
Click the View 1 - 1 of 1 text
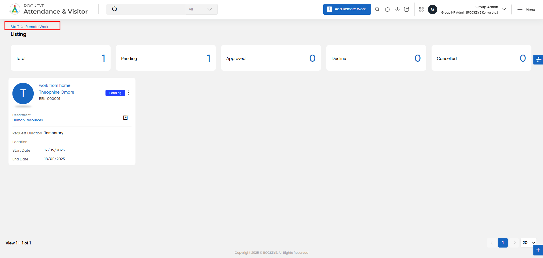[x=18, y=243]
